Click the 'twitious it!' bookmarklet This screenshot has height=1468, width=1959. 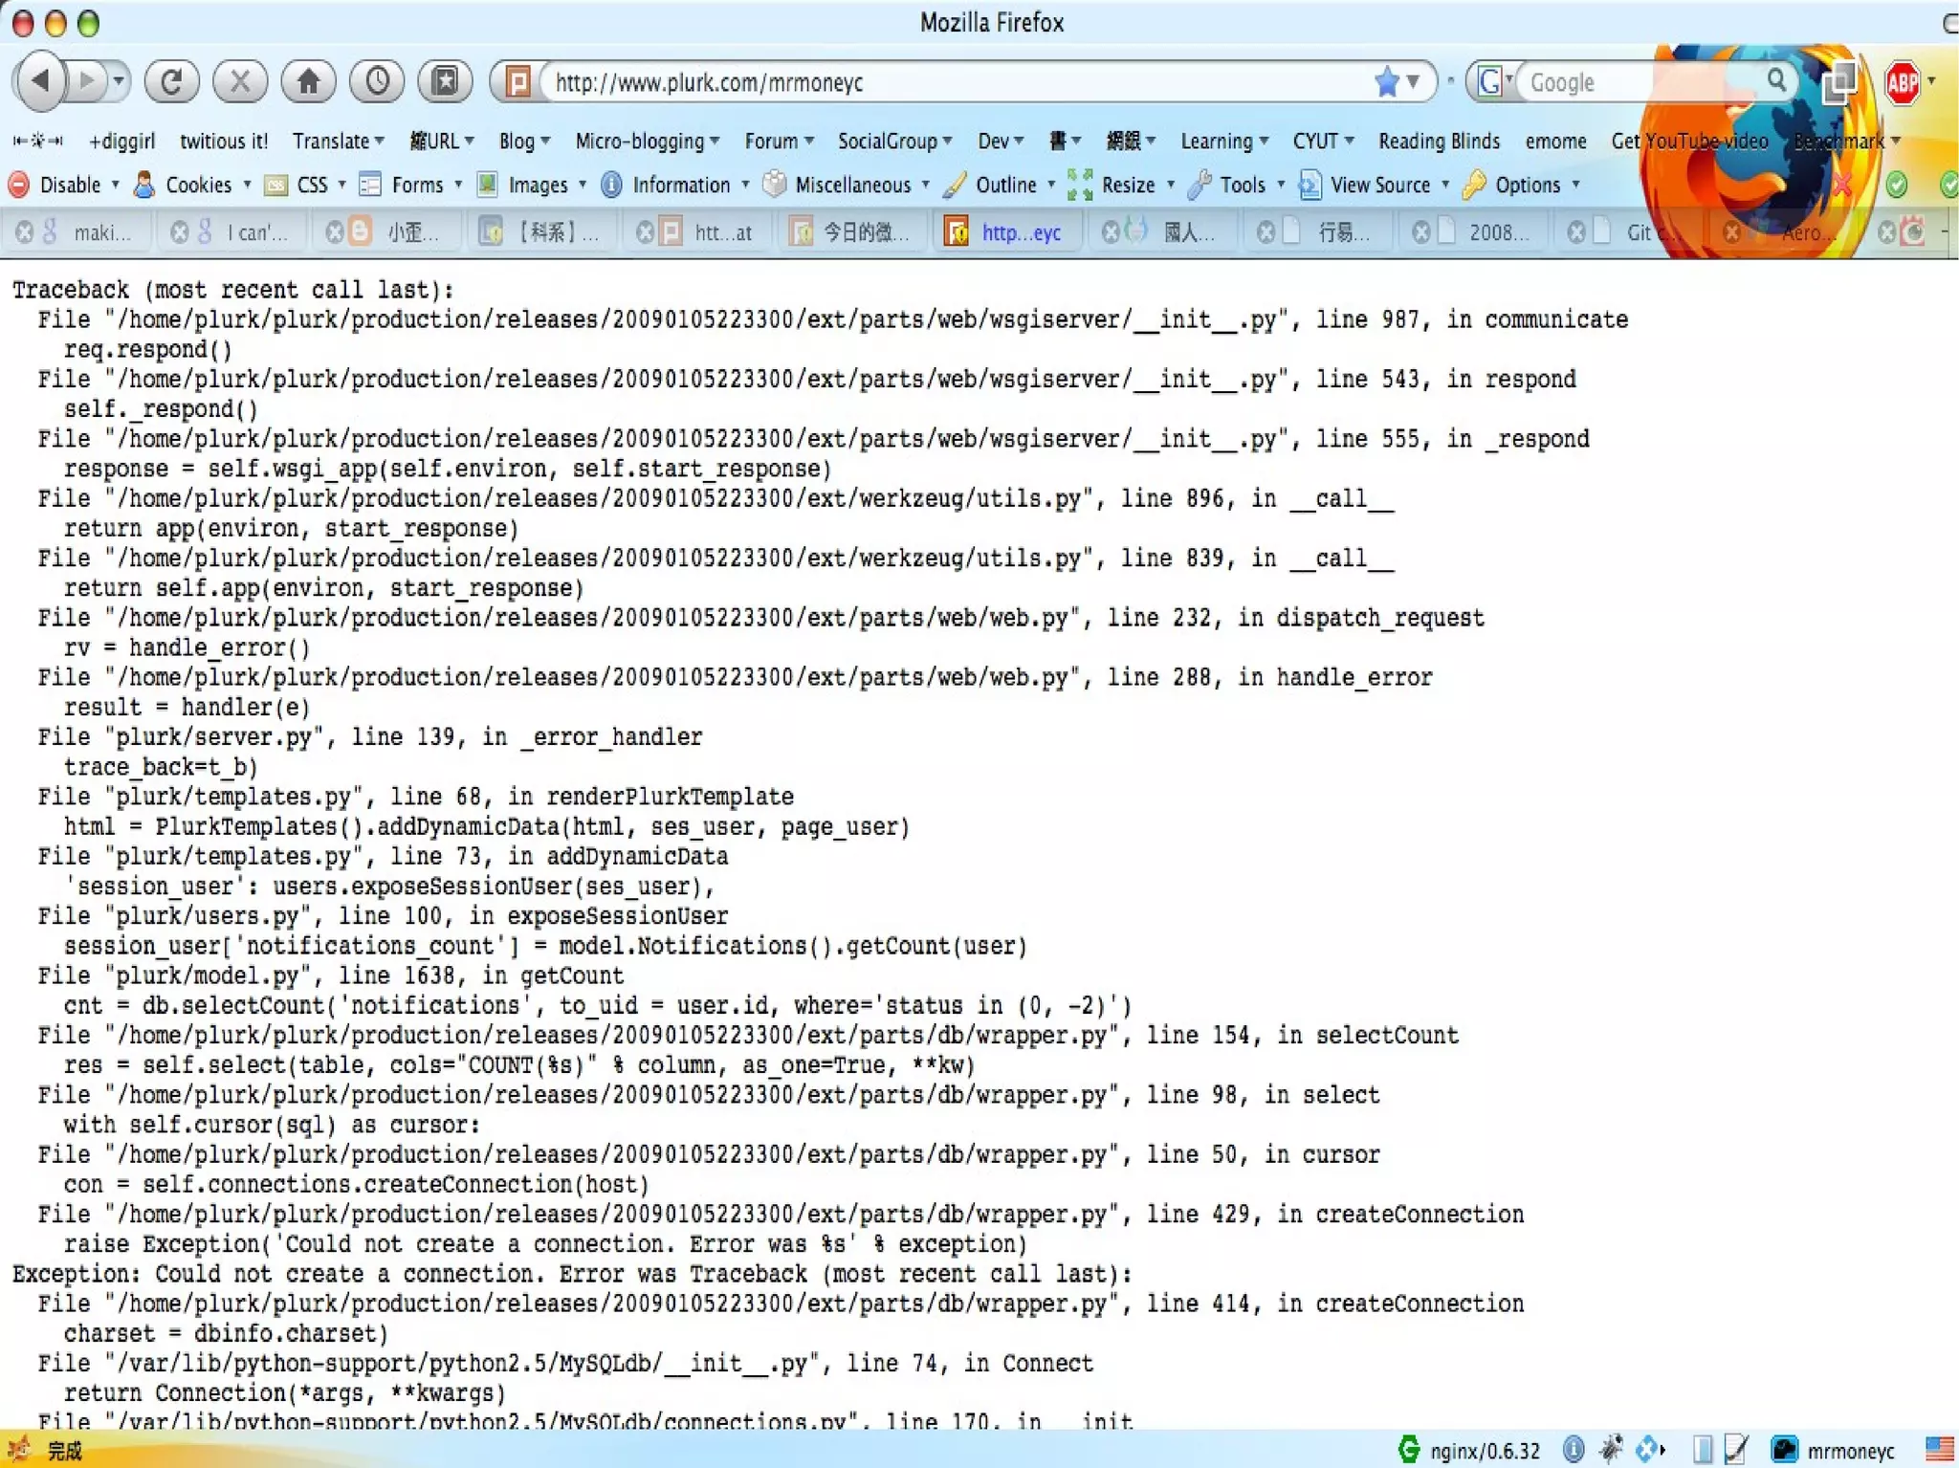[x=224, y=142]
